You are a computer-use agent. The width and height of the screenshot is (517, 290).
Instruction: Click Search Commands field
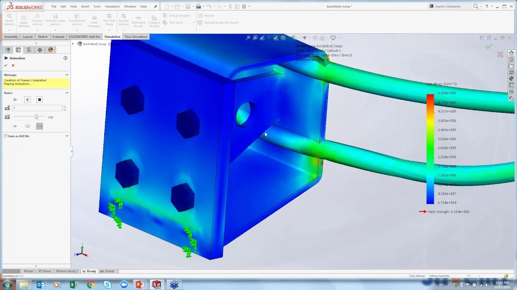pyautogui.click(x=452, y=6)
